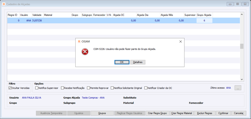Click Criar Regra Grupo button
Viewport: 251px width, 119px height.
point(158,113)
